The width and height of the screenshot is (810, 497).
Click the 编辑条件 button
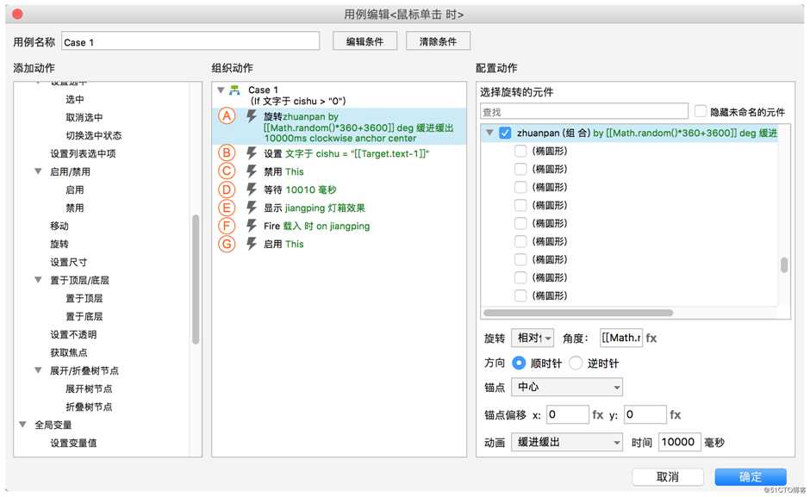coord(364,41)
